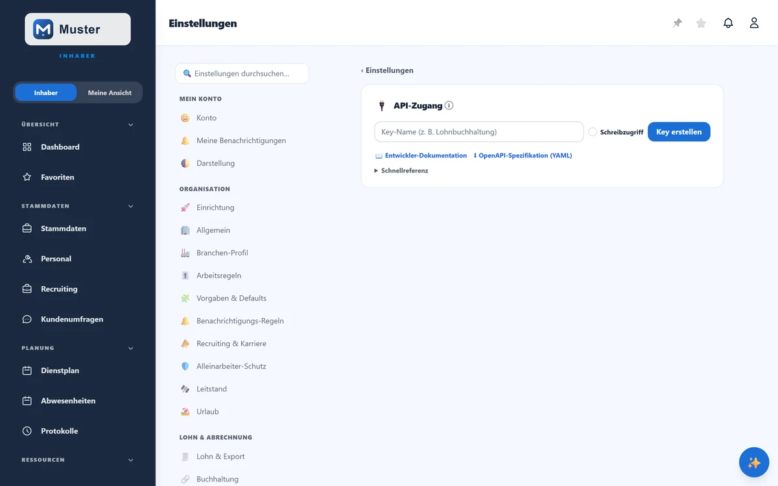Screen dimensions: 778x486
Task: Download the OpenAPI-Spezifikation (YAML)
Action: 523,156
